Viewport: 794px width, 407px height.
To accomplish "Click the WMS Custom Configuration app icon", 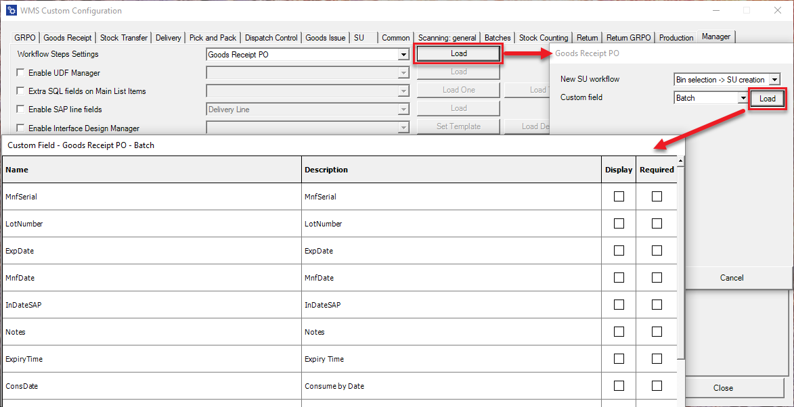I will 10,11.
